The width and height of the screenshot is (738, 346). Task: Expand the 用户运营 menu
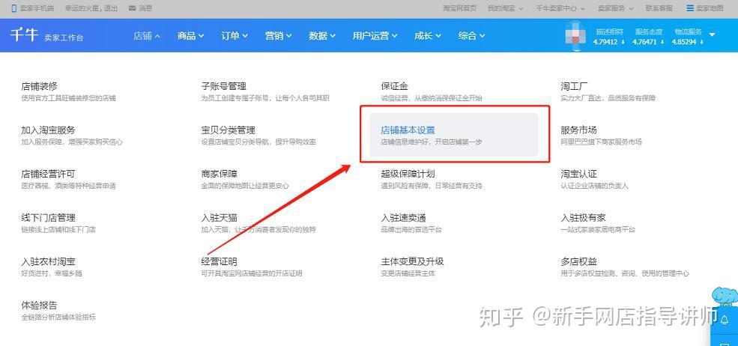tap(375, 36)
